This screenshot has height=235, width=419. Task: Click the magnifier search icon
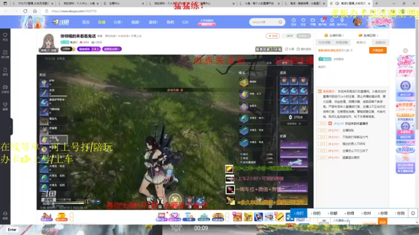pyautogui.click(x=280, y=22)
